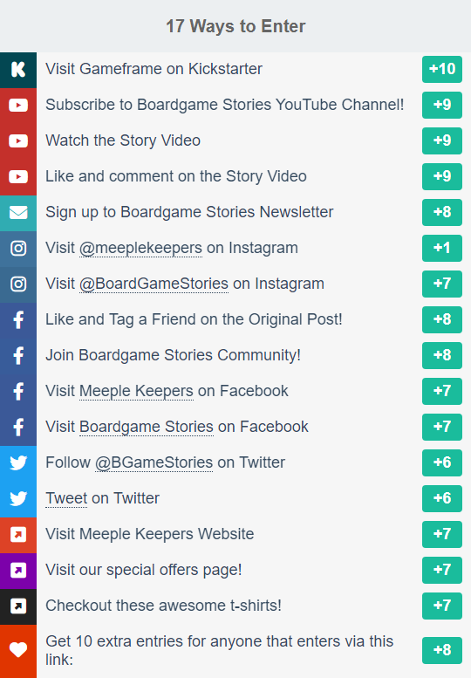471x678 pixels.
Task: Click the purple link icon for special offers
Action: (18, 570)
